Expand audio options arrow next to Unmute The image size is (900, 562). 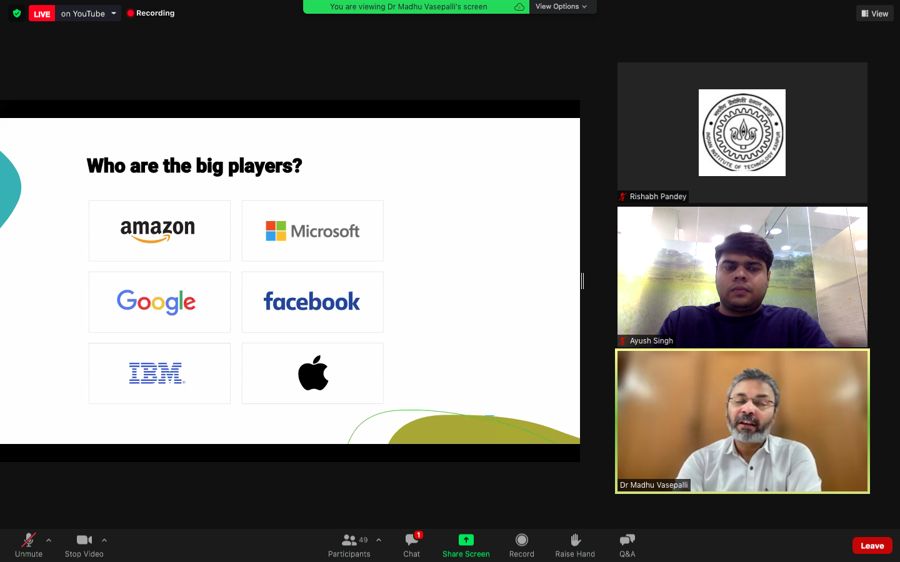(49, 540)
